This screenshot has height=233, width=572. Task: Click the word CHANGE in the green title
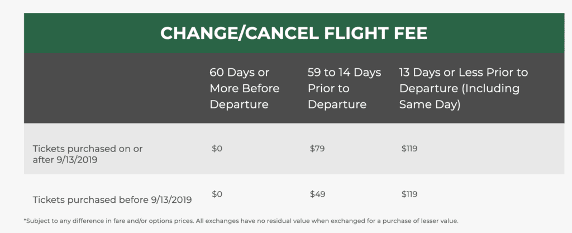point(193,34)
